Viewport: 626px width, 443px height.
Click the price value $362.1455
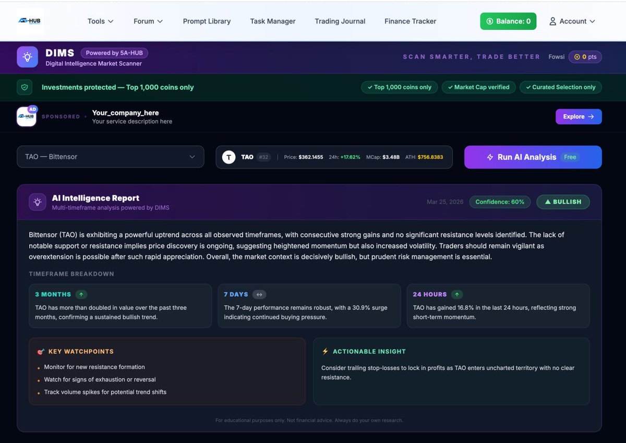[310, 157]
